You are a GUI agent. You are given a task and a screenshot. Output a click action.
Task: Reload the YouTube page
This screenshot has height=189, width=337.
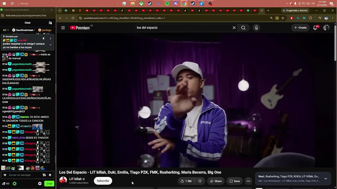coord(73,18)
